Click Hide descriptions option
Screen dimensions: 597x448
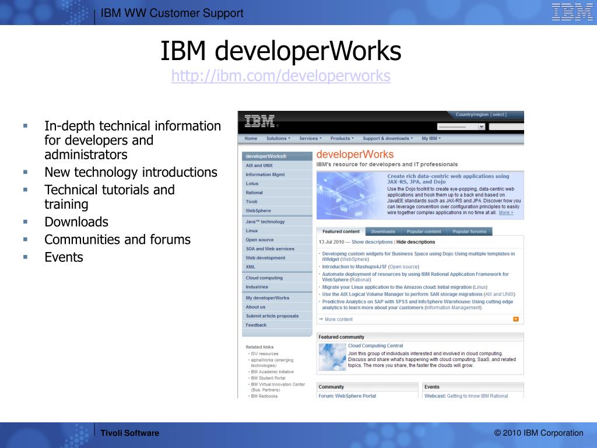(x=415, y=242)
